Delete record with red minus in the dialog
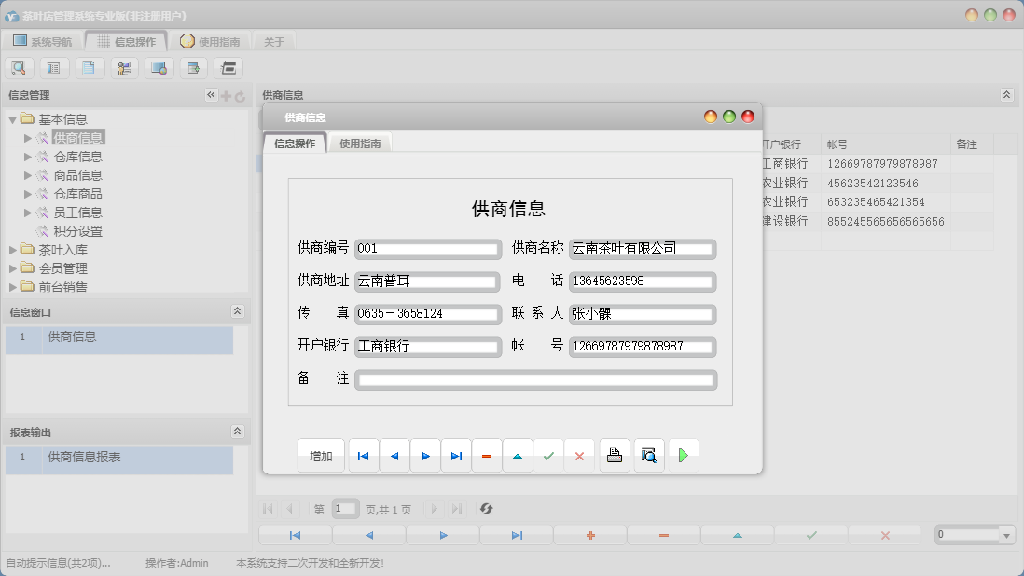The height and width of the screenshot is (576, 1024). (x=487, y=456)
